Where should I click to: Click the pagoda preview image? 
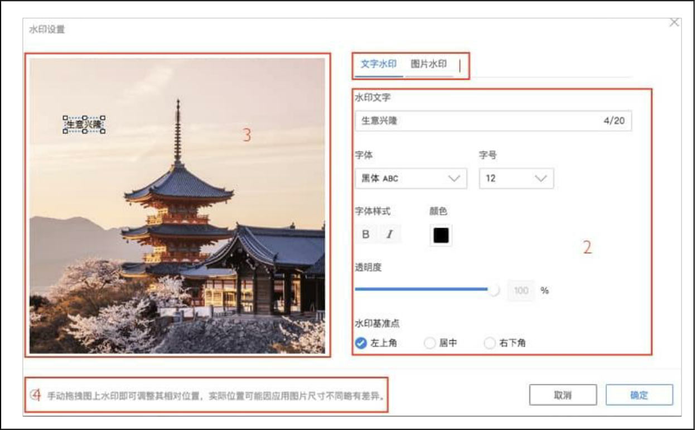(177, 206)
